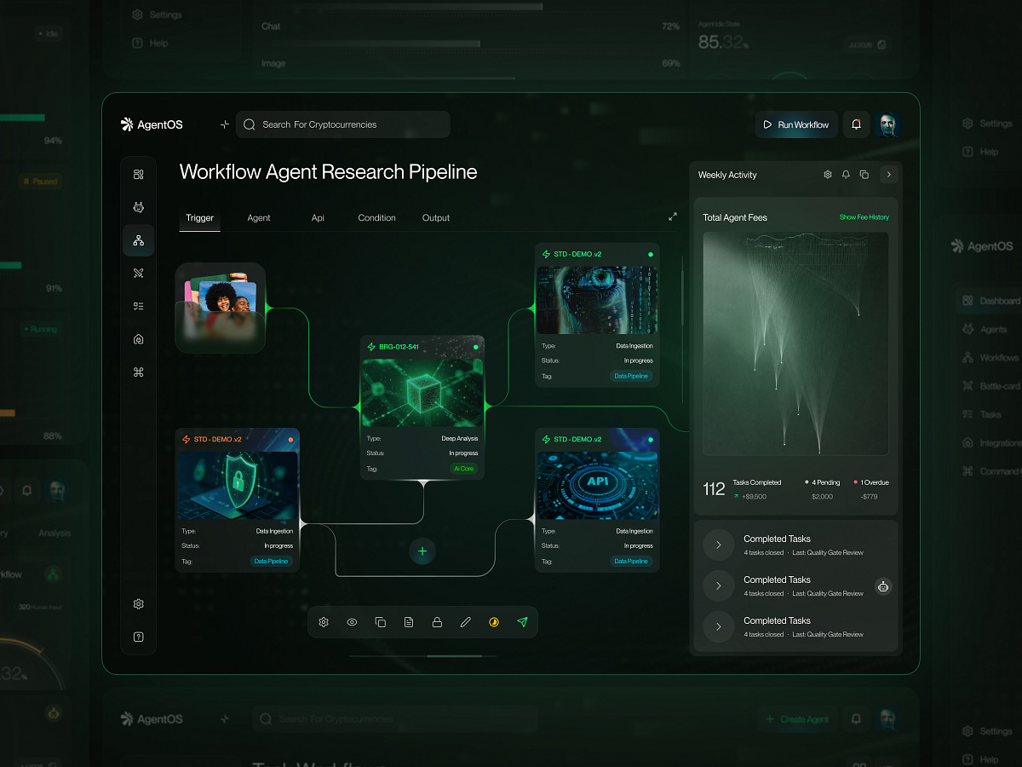This screenshot has width=1022, height=767.
Task: Expand the first Completed Tasks entry
Action: (719, 545)
